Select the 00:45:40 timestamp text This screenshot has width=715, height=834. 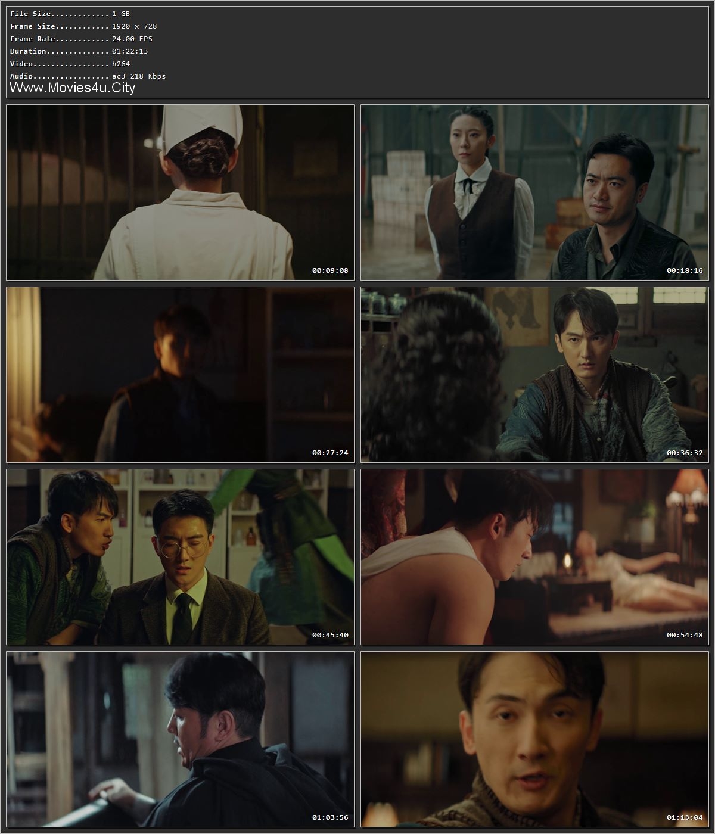pos(332,634)
